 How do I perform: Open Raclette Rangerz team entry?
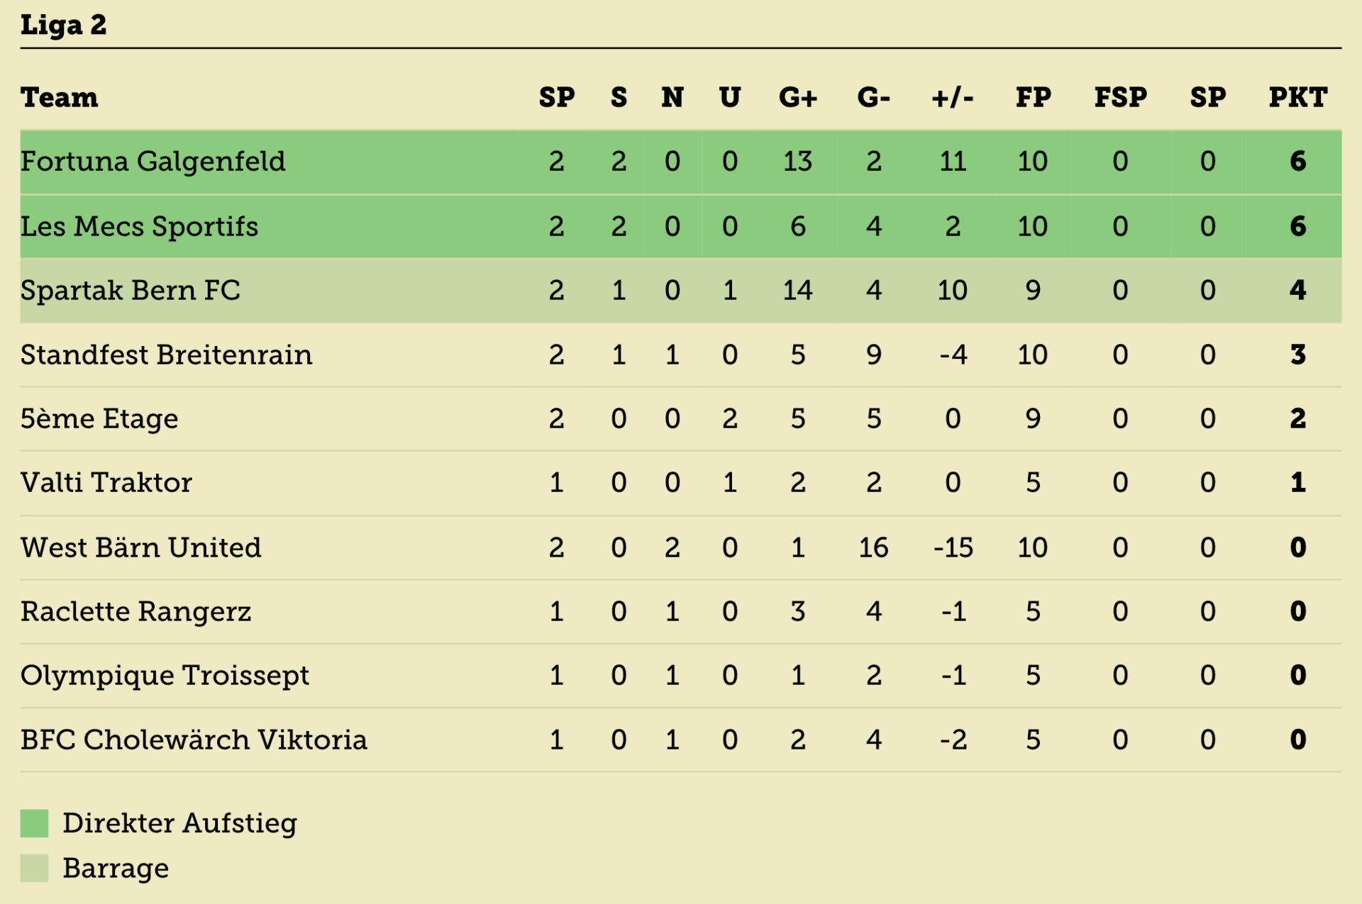(136, 612)
